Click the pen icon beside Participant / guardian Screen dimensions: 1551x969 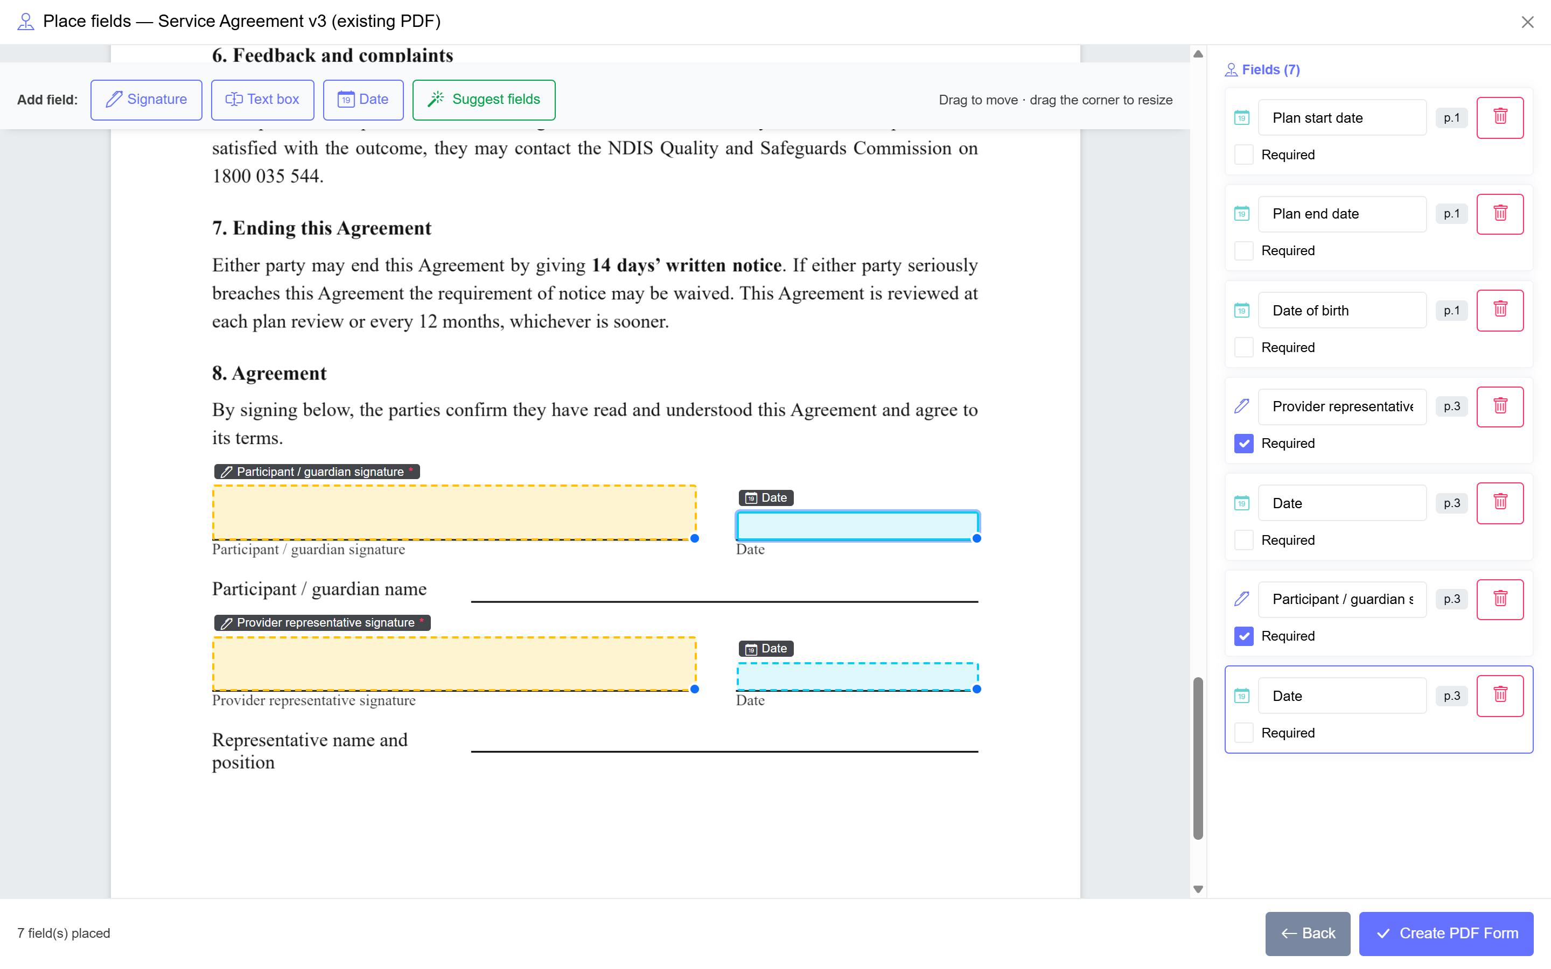(x=1241, y=599)
